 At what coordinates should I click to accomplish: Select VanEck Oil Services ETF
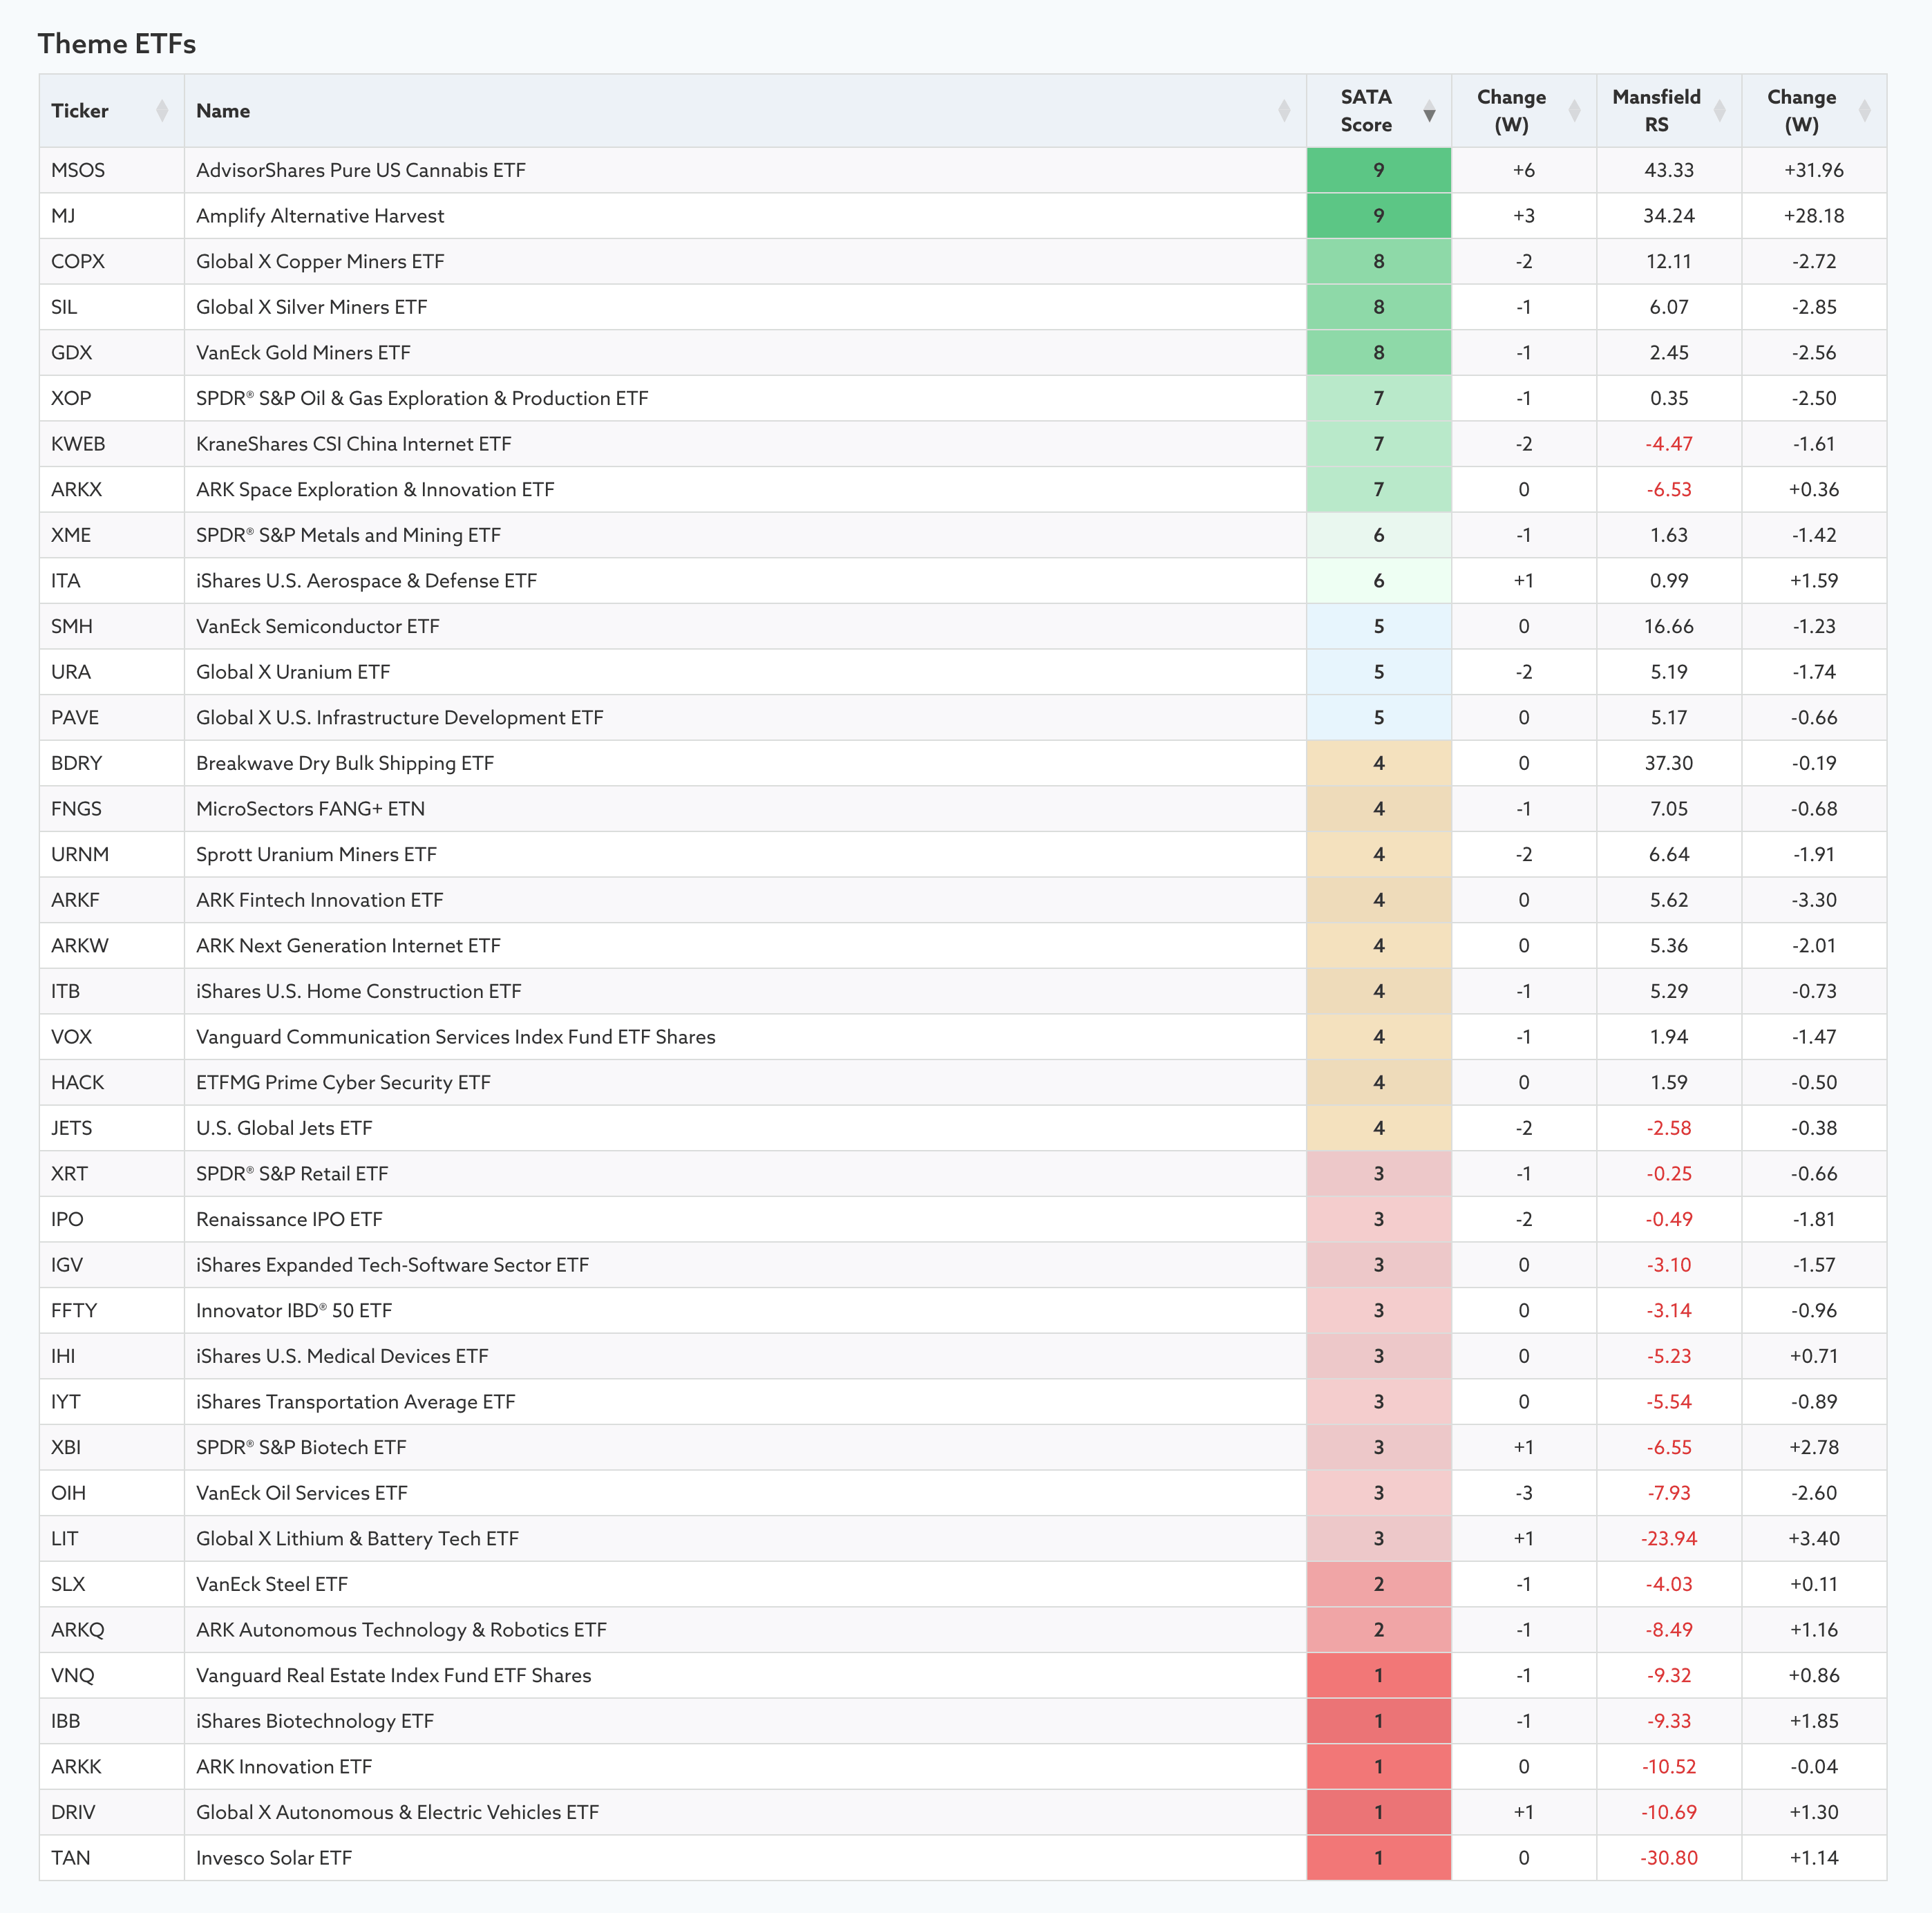[x=302, y=1493]
